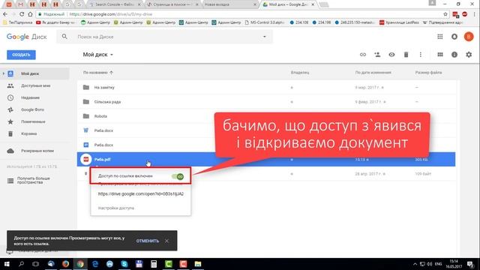
Task: Select the На заметку folder row
Action: tap(266, 88)
